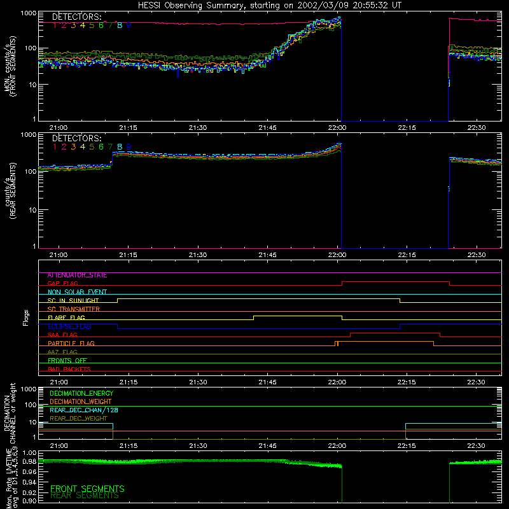Click the MON. counts/s (FRONT SEGMENTS) axis title
Image resolution: width=509 pixels, height=509 pixels.
point(10,66)
